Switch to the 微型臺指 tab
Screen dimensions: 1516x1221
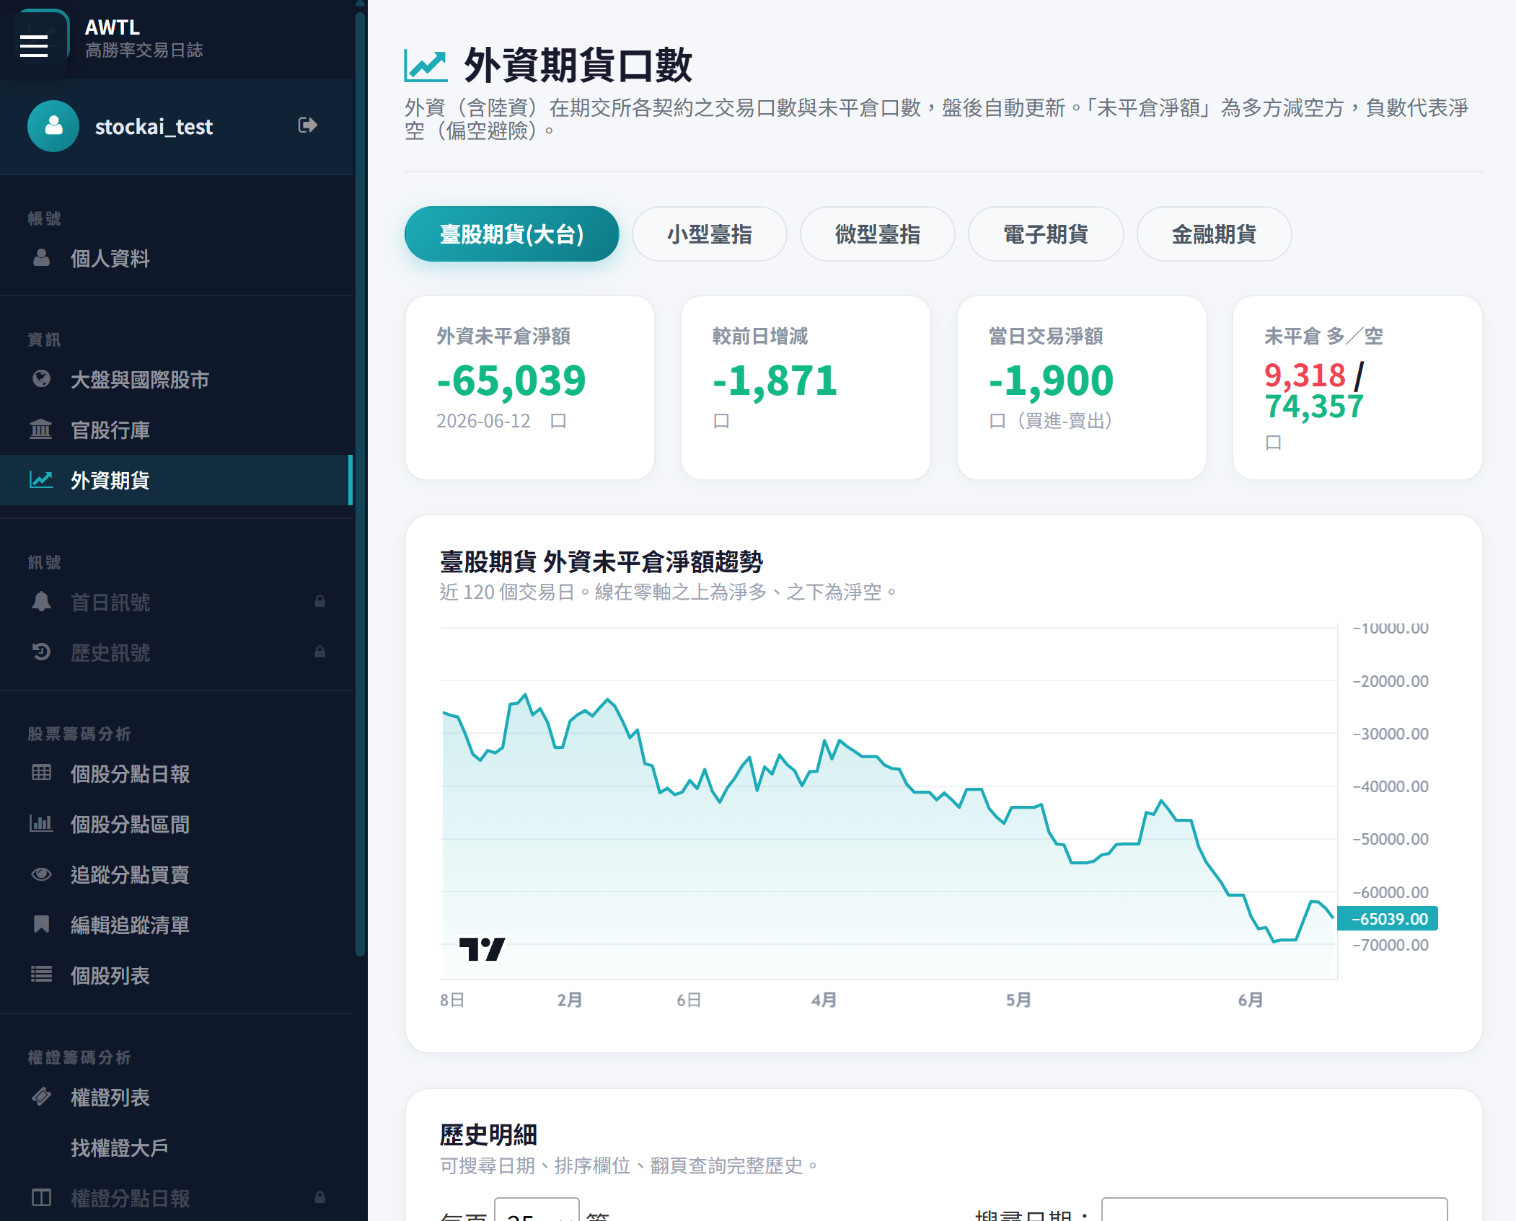tap(878, 234)
